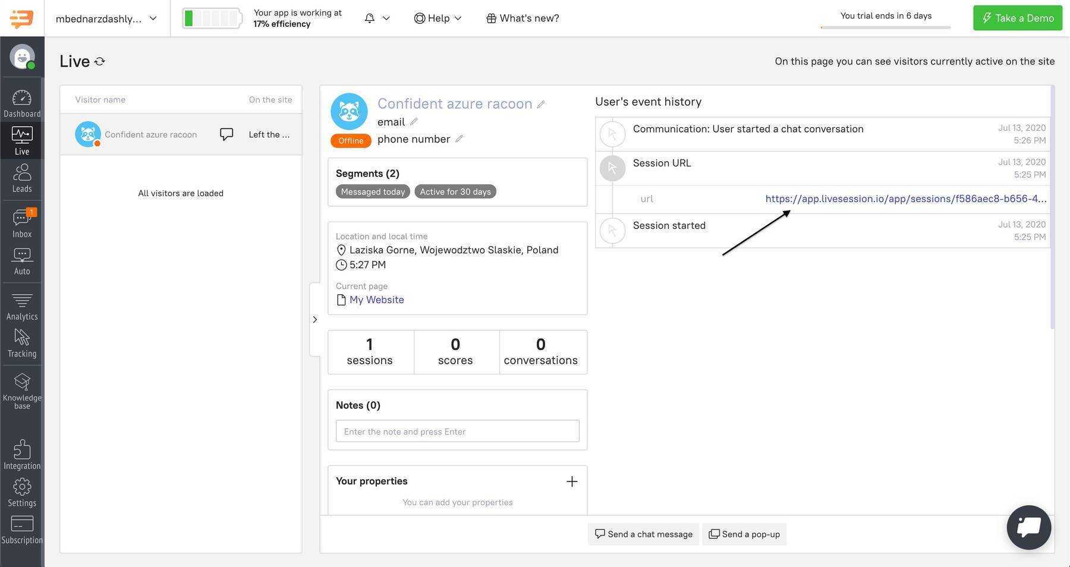
Task: Edit the email field pencil icon
Action: [x=414, y=122]
